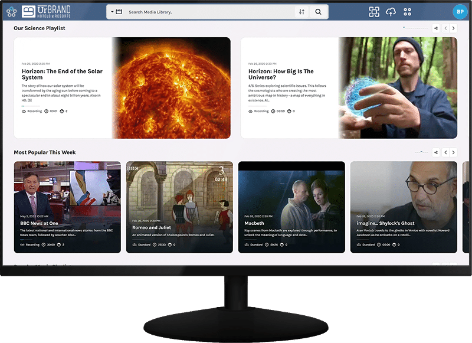Expand the media type dropdown in search bar
The height and width of the screenshot is (343, 472).
pos(116,12)
